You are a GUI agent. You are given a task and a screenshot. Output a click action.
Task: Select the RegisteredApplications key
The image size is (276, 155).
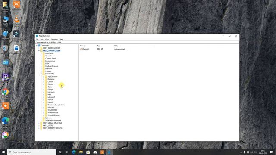tap(56, 105)
